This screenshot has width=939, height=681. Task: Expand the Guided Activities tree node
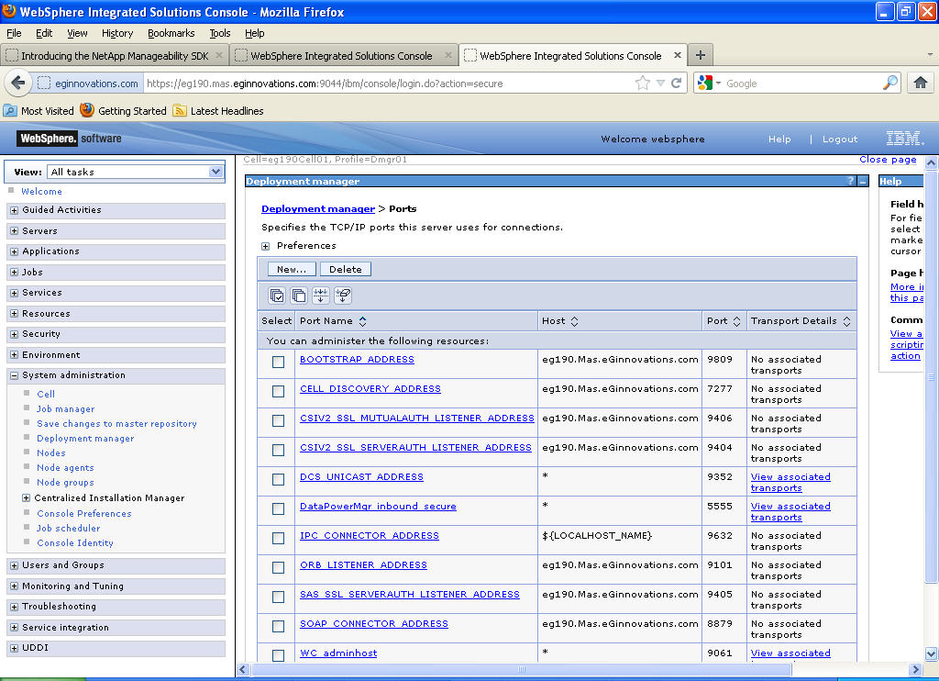click(x=15, y=210)
